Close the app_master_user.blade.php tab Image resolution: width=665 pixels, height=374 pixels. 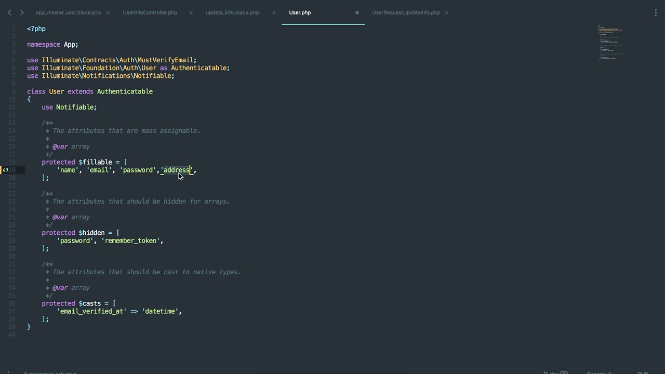pyautogui.click(x=108, y=12)
